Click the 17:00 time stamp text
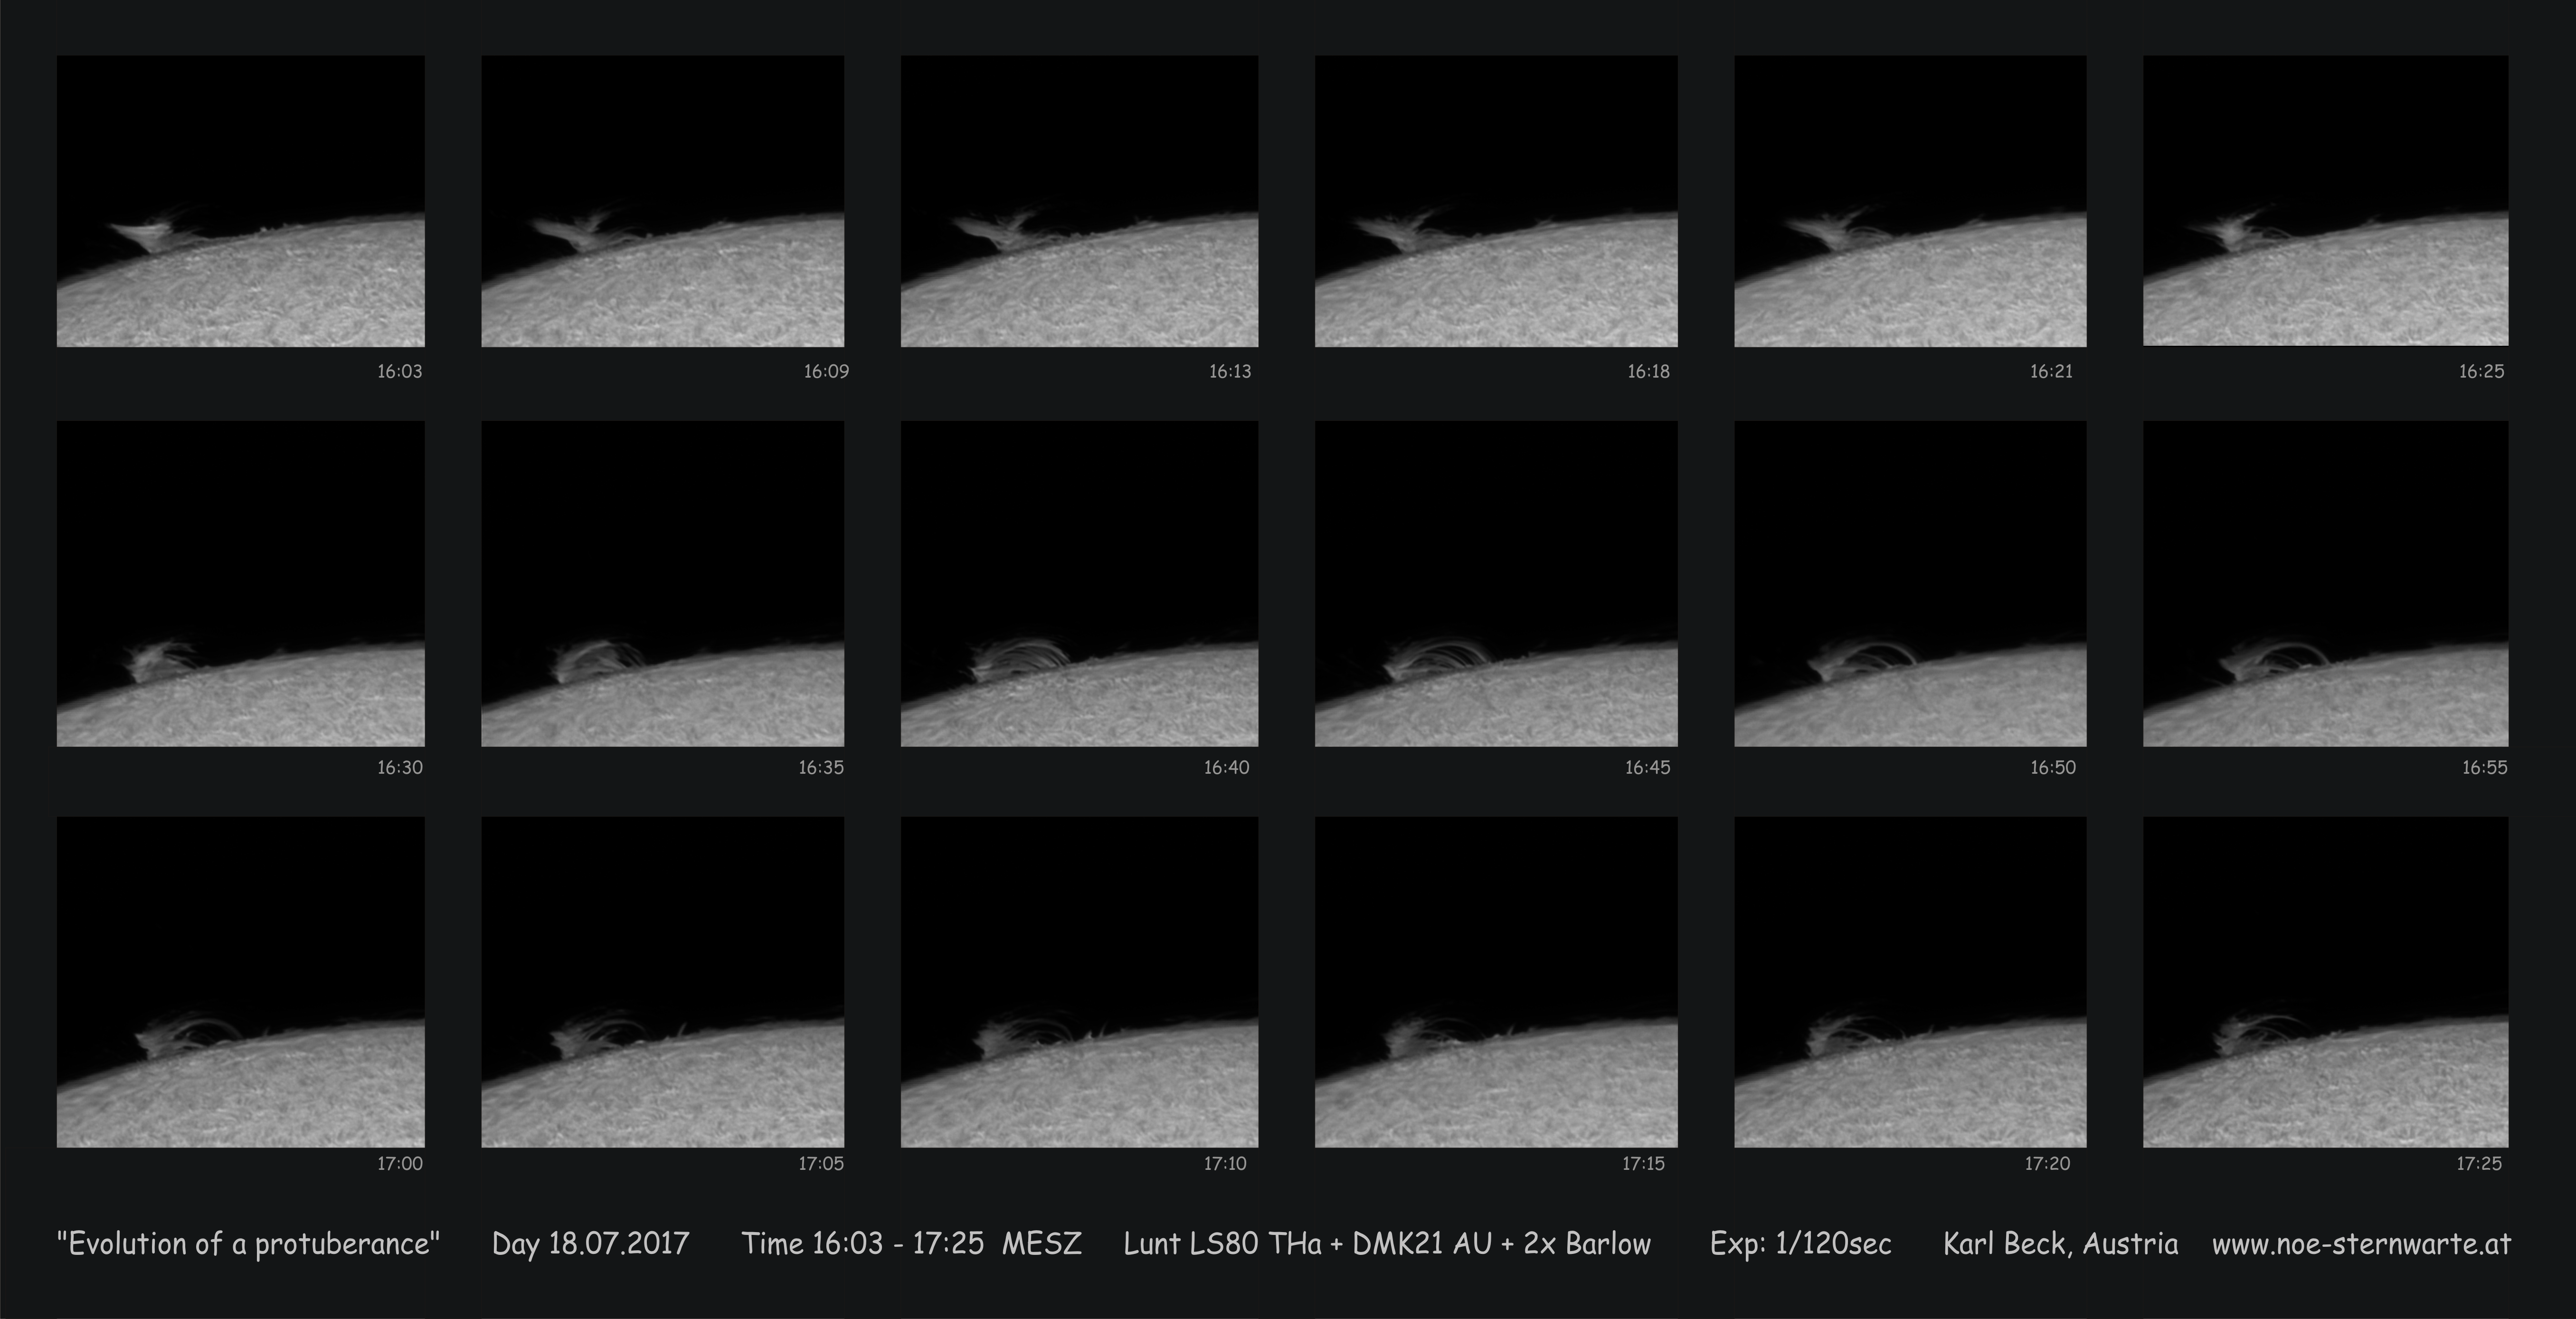 click(399, 1163)
